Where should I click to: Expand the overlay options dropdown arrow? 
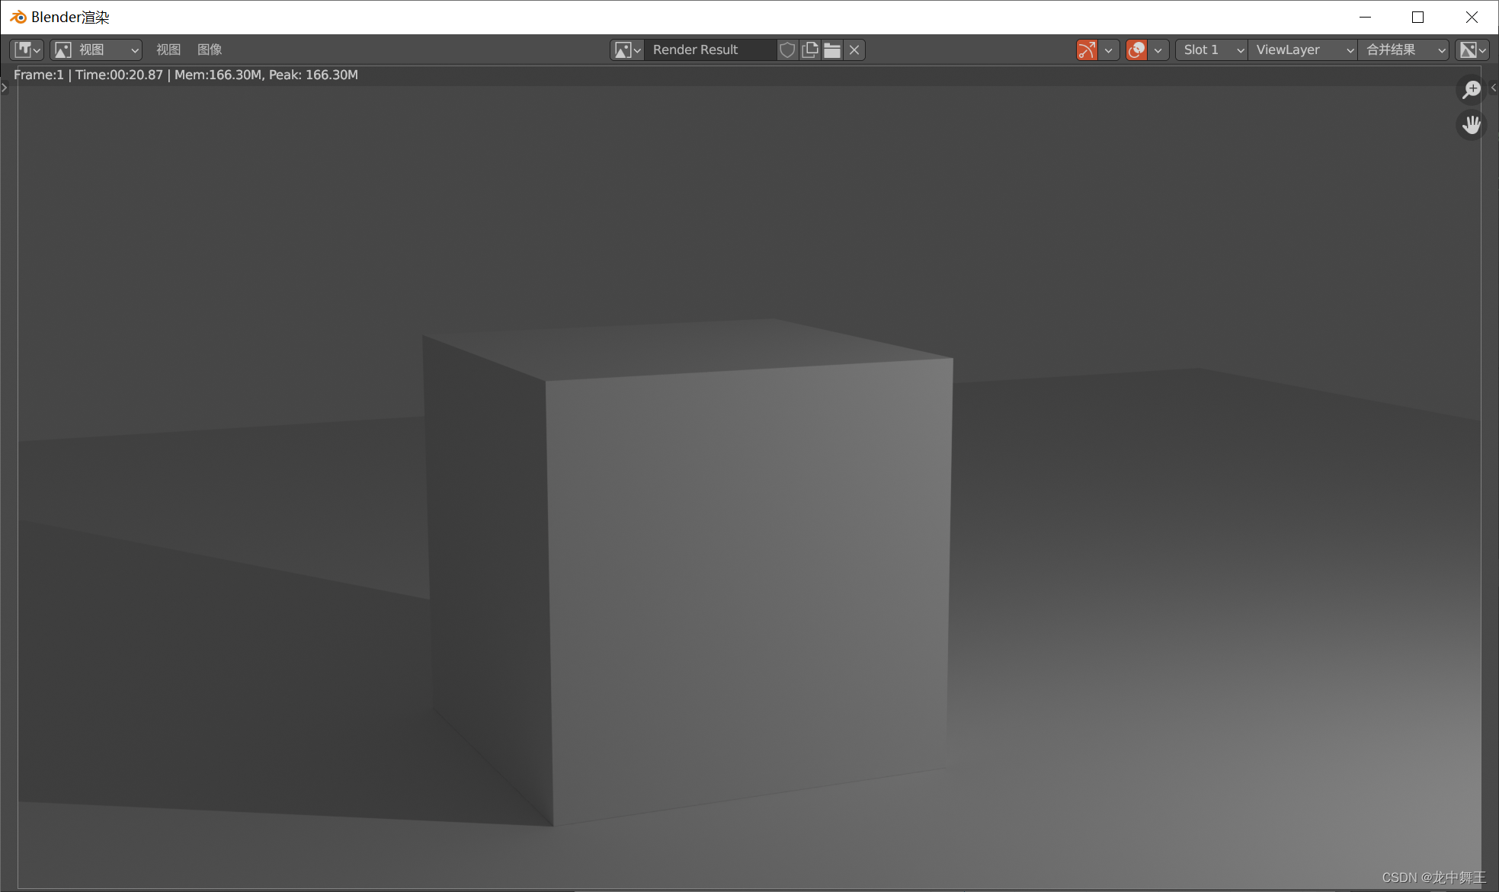[1158, 50]
